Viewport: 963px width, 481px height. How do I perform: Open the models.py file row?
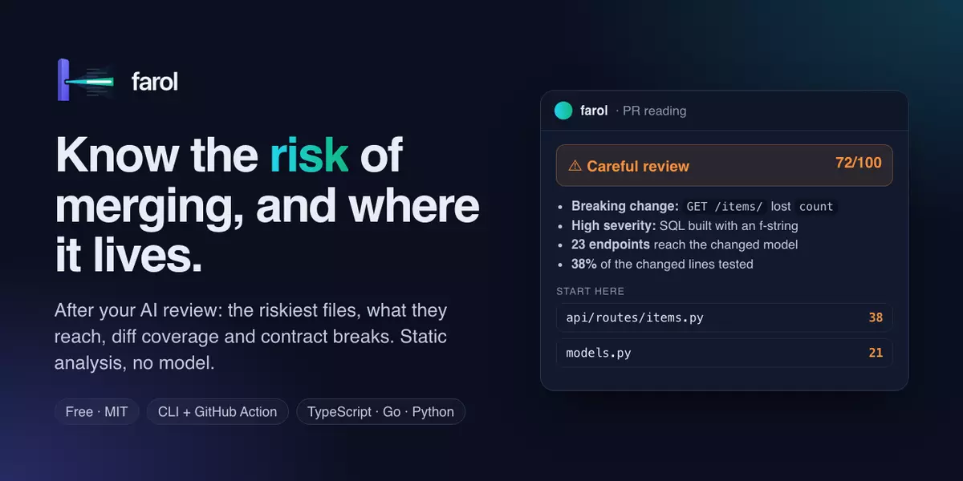(x=724, y=353)
